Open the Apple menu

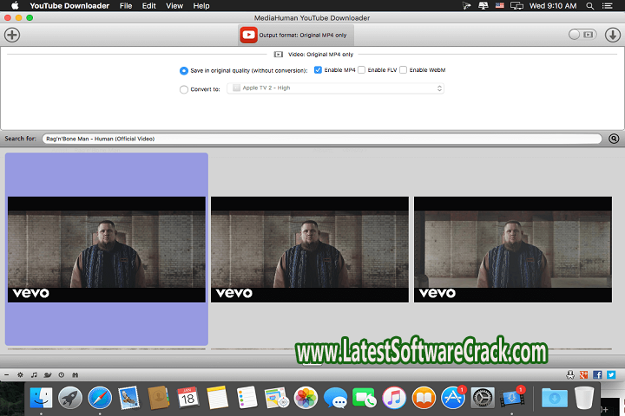pyautogui.click(x=15, y=5)
